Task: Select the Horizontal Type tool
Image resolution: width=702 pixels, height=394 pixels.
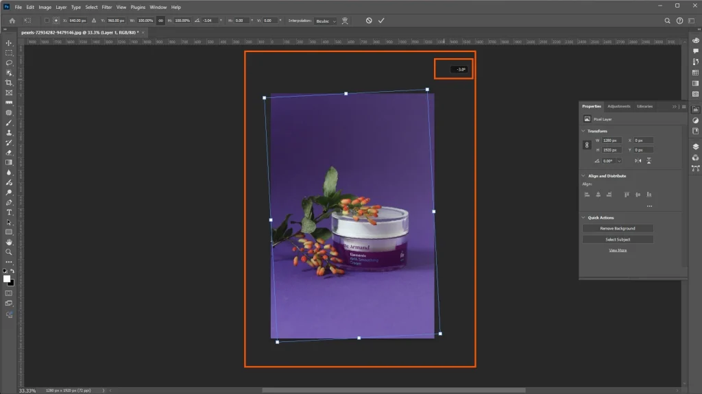Action: tap(8, 212)
